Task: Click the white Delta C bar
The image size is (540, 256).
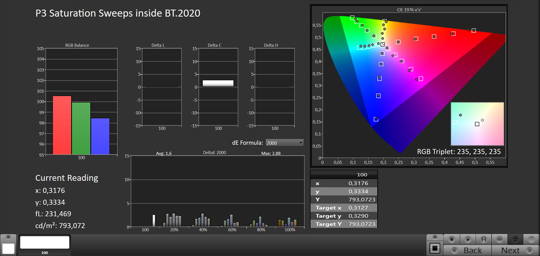Action: [218, 83]
